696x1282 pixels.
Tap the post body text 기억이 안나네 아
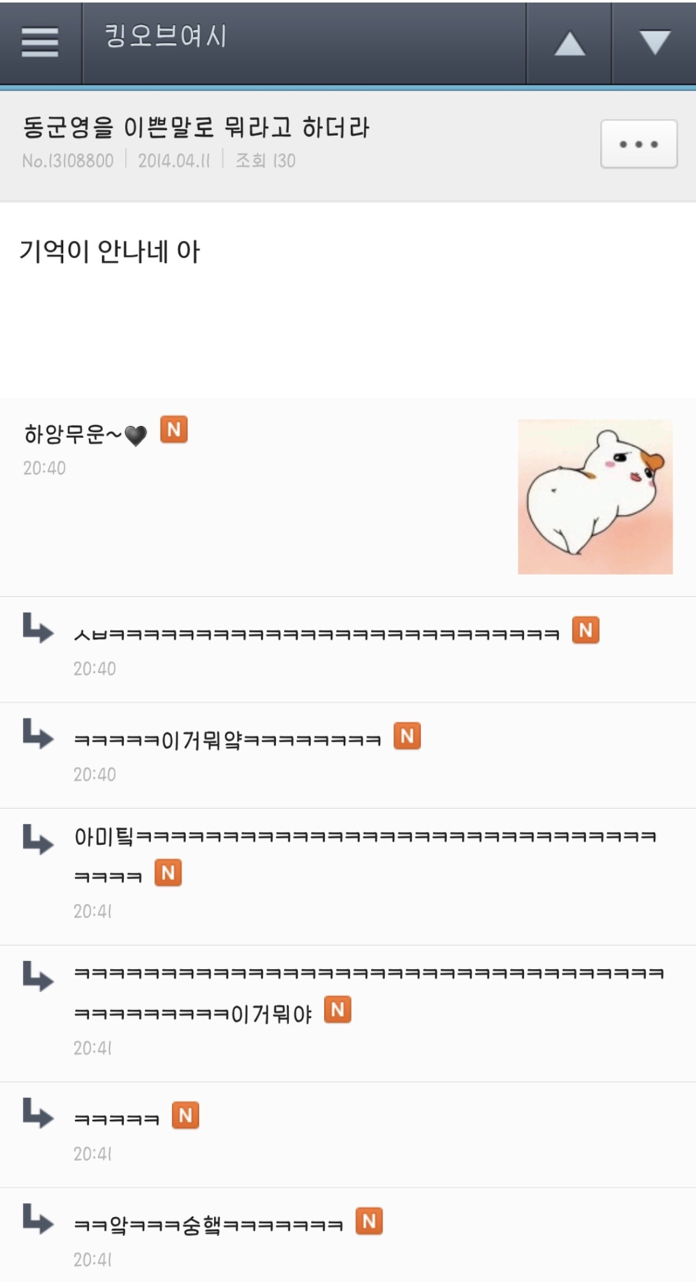click(x=110, y=251)
